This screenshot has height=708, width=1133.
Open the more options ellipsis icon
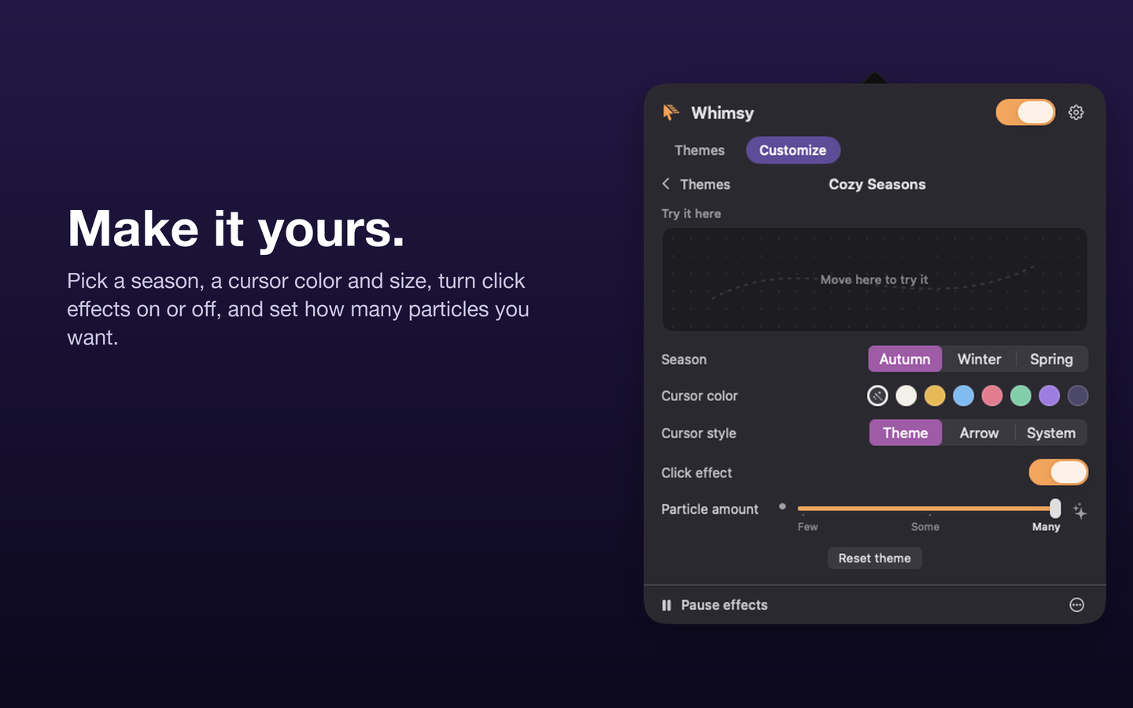1076,605
